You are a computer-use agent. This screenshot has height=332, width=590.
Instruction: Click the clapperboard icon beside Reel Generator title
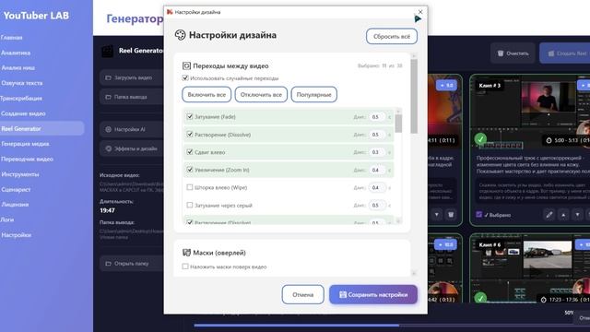[x=108, y=51]
